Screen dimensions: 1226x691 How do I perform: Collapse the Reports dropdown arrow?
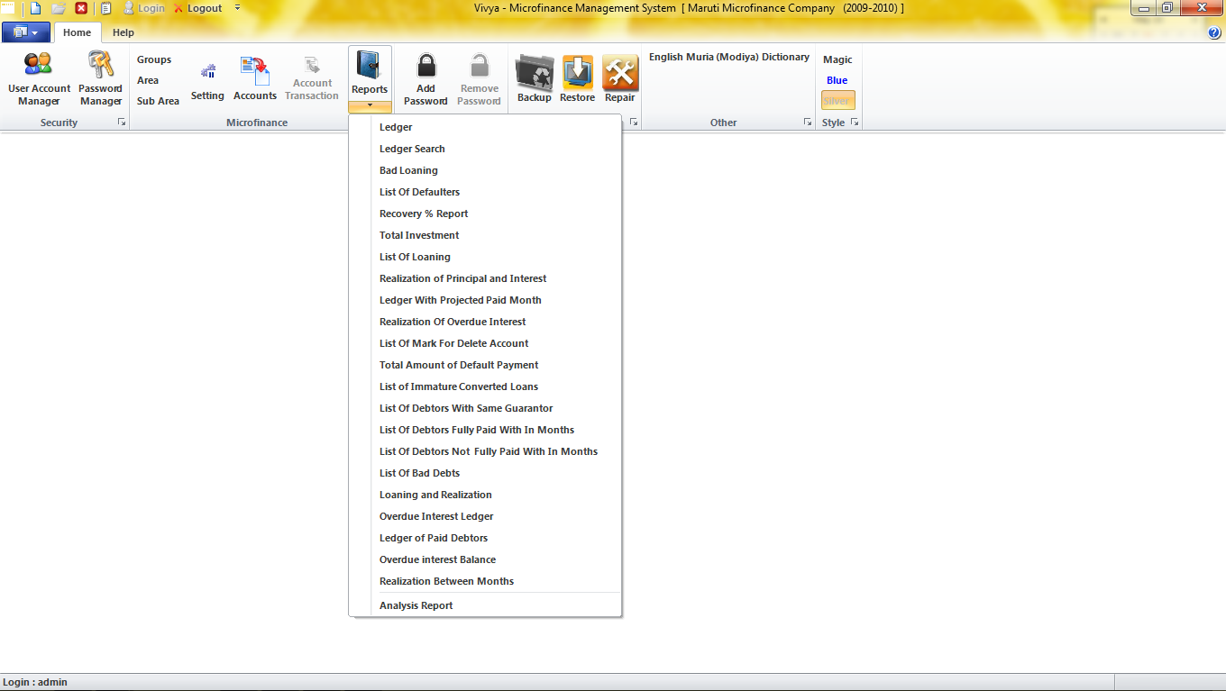370,105
